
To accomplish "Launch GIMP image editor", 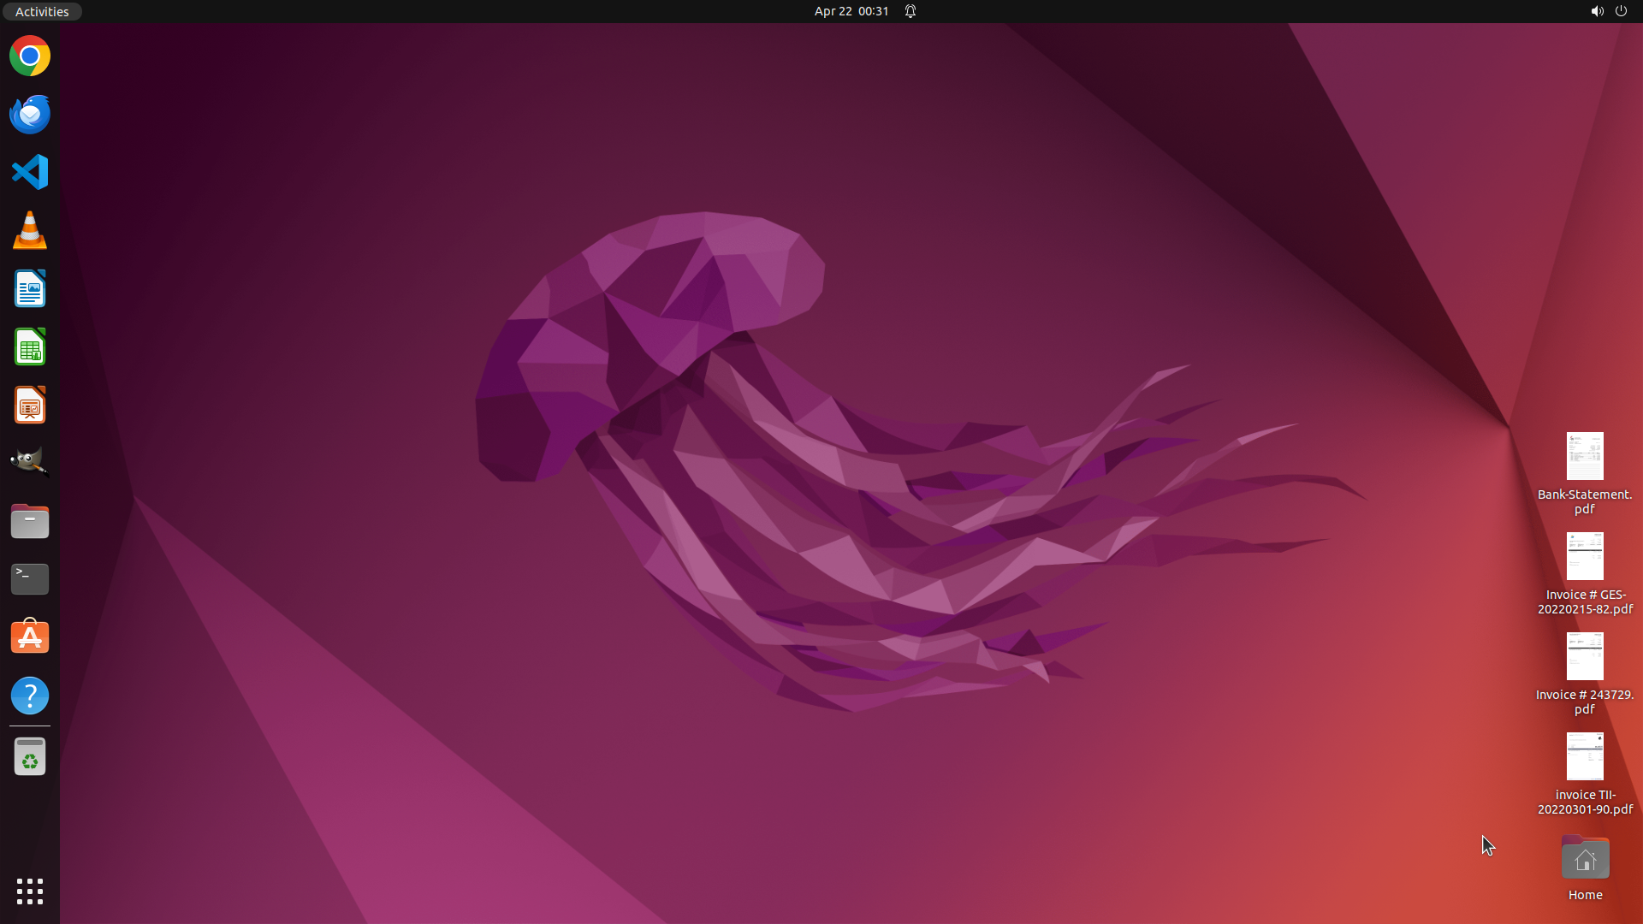I will coord(30,463).
